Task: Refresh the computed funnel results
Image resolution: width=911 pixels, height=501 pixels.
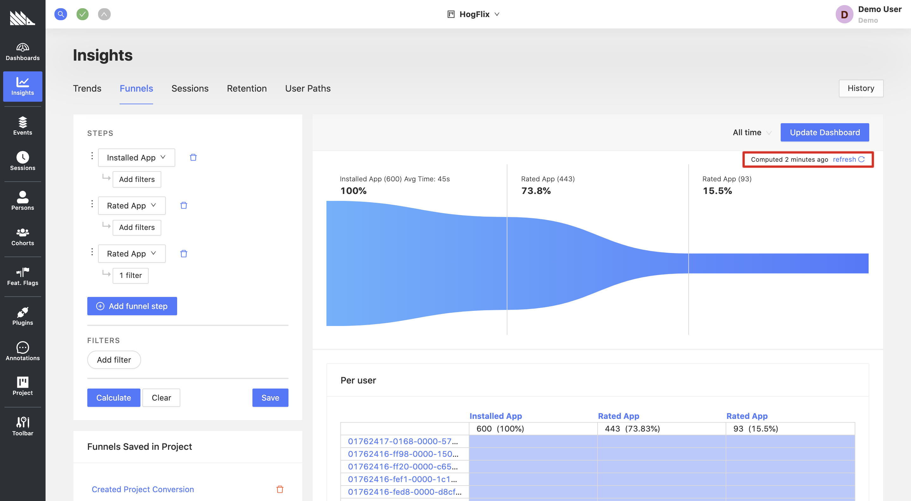Action: point(849,159)
